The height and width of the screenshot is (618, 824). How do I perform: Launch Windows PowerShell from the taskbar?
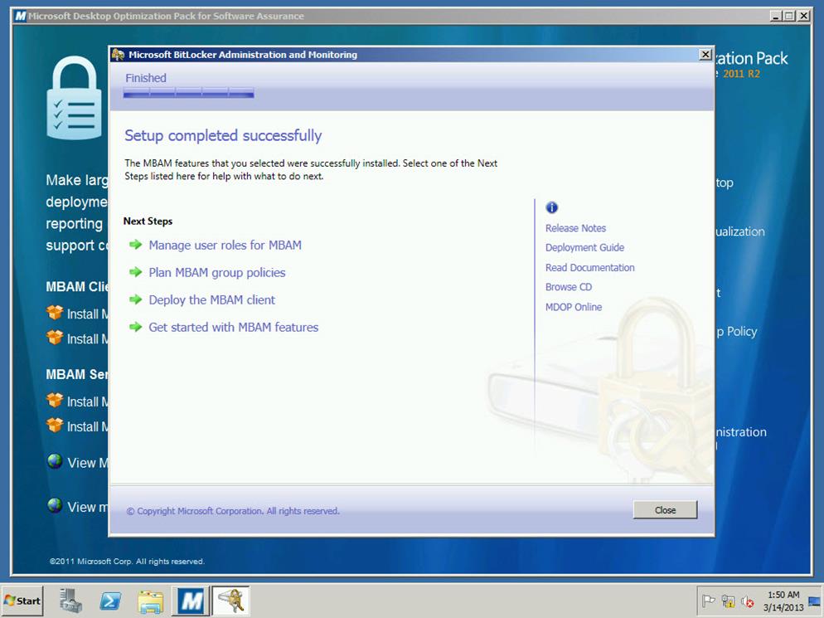coord(110,601)
